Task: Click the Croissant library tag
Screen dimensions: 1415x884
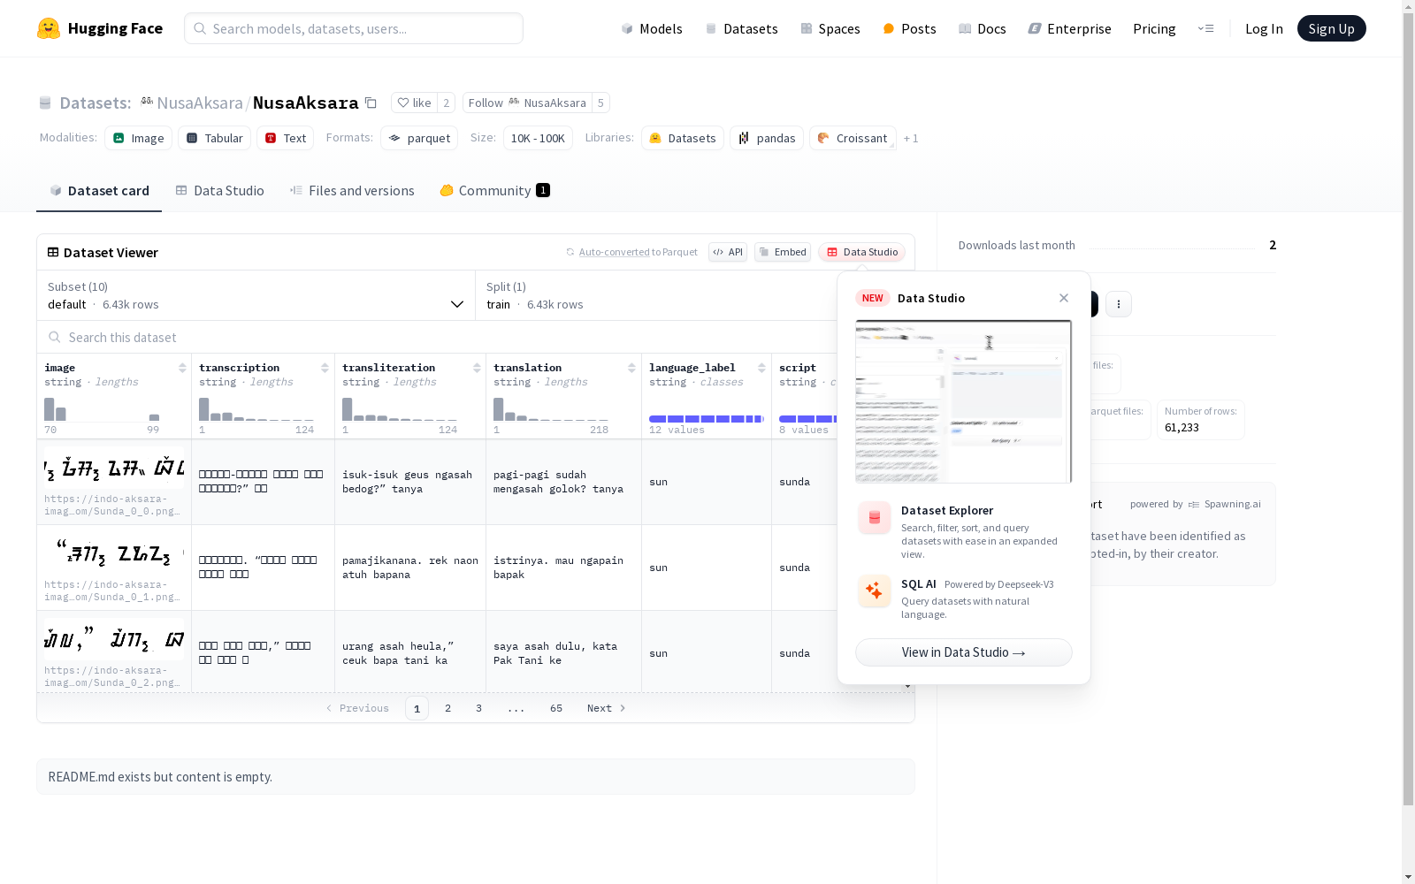Action: [853, 138]
